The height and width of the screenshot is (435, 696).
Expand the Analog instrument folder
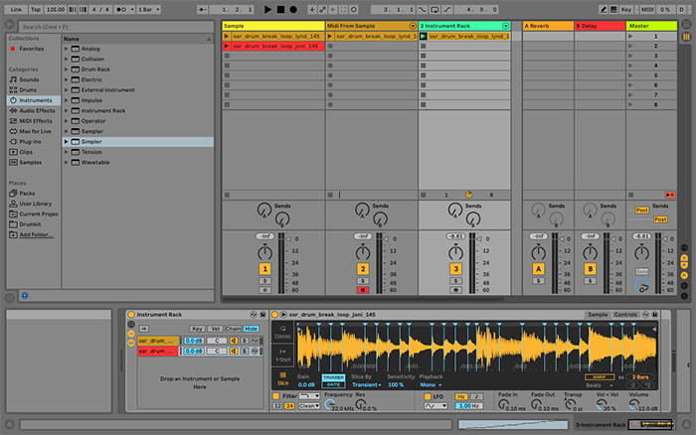[x=67, y=49]
